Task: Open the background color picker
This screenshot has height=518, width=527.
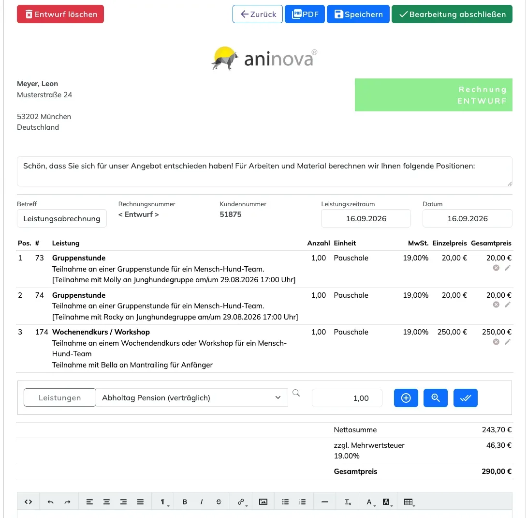Action: [387, 502]
